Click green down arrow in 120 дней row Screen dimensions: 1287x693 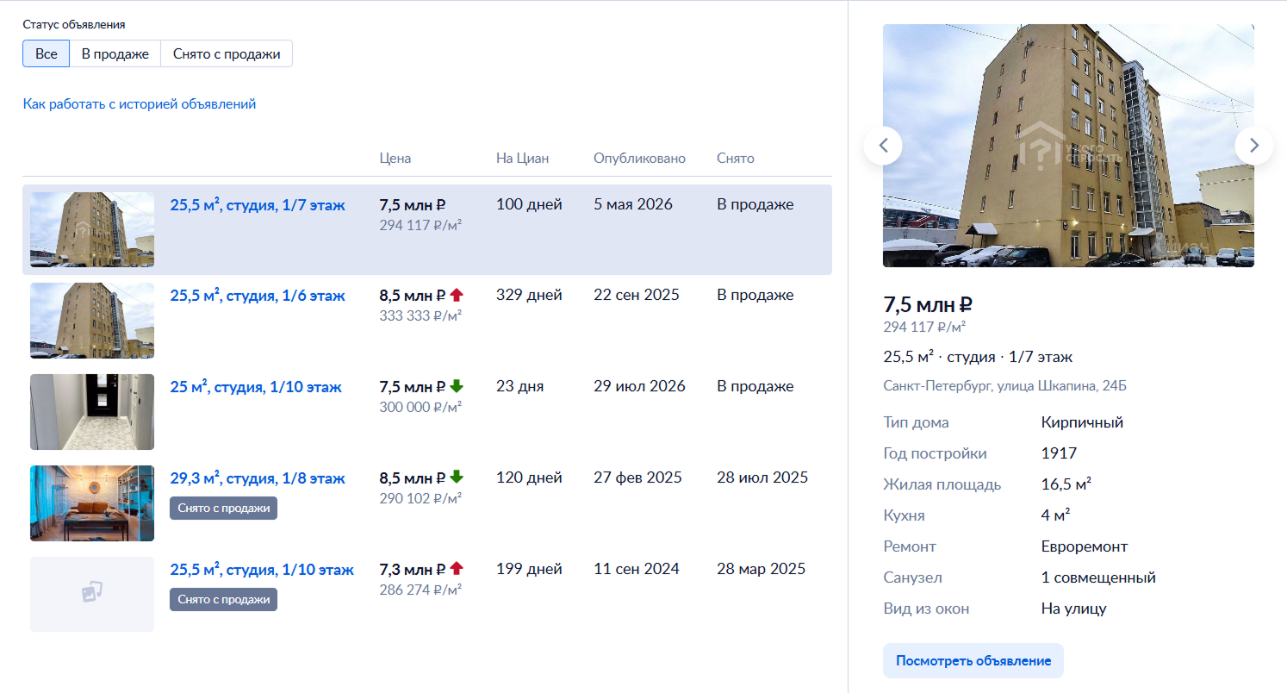point(457,478)
